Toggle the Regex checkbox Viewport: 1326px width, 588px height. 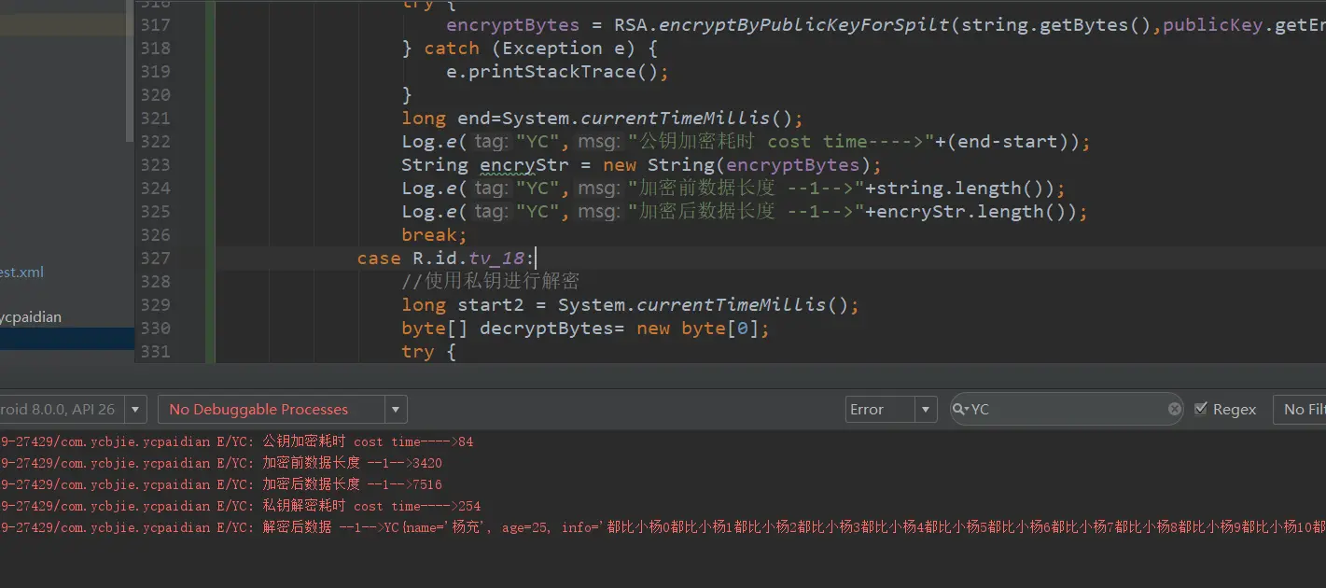[1201, 408]
